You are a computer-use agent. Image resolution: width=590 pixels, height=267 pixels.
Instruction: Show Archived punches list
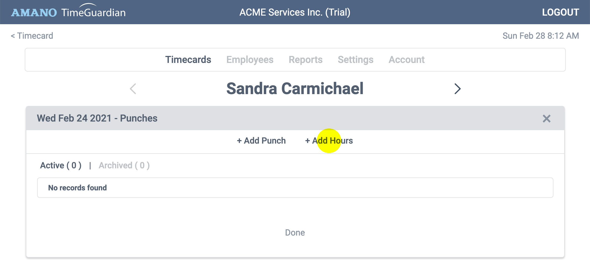[124, 165]
